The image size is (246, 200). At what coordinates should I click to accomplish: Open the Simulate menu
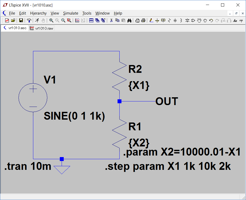click(x=70, y=13)
